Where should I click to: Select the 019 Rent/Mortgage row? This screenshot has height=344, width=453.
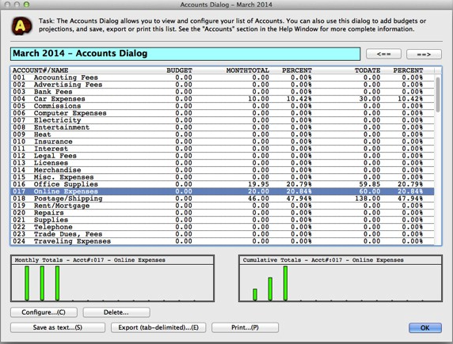tap(223, 206)
